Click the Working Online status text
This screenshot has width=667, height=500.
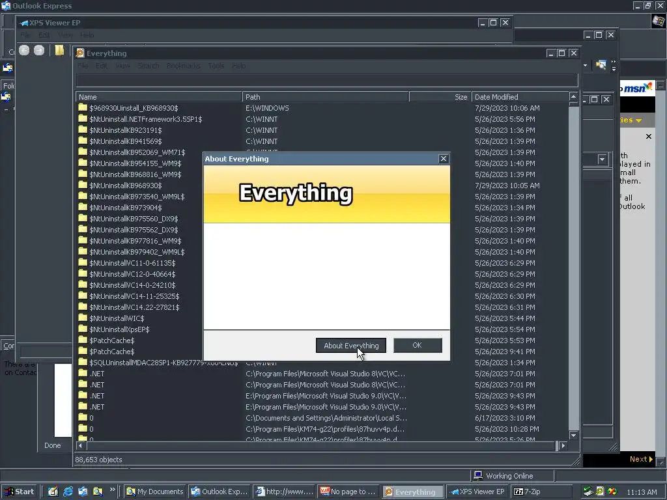click(509, 476)
